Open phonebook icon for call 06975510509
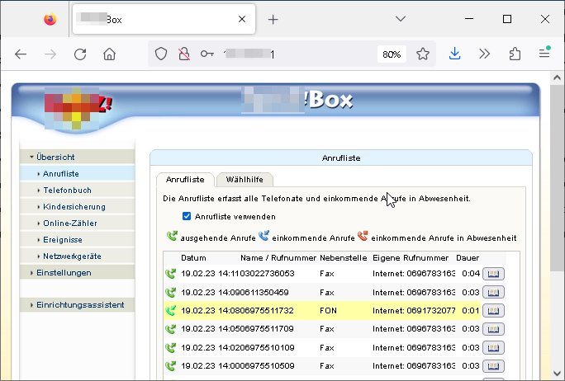565x381 pixels. pyautogui.click(x=493, y=366)
